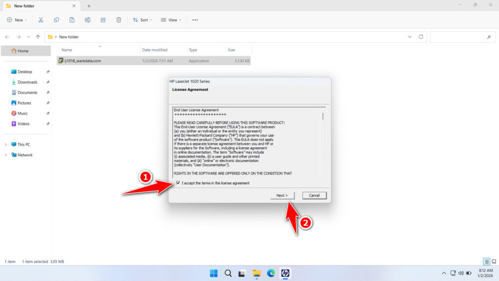Click the Delete icon in the toolbar
Viewport: 499px width, 281px height.
(x=118, y=20)
